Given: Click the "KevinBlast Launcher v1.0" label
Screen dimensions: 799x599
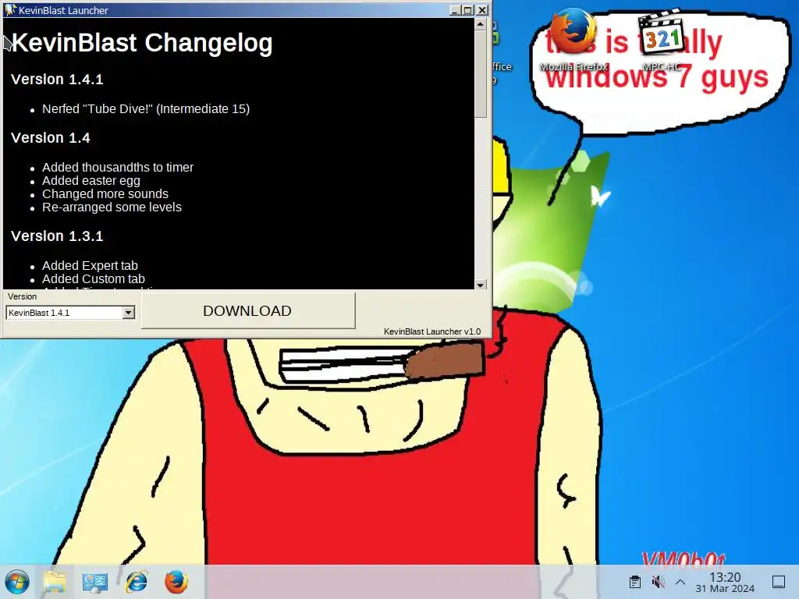Looking at the screenshot, I should 432,331.
